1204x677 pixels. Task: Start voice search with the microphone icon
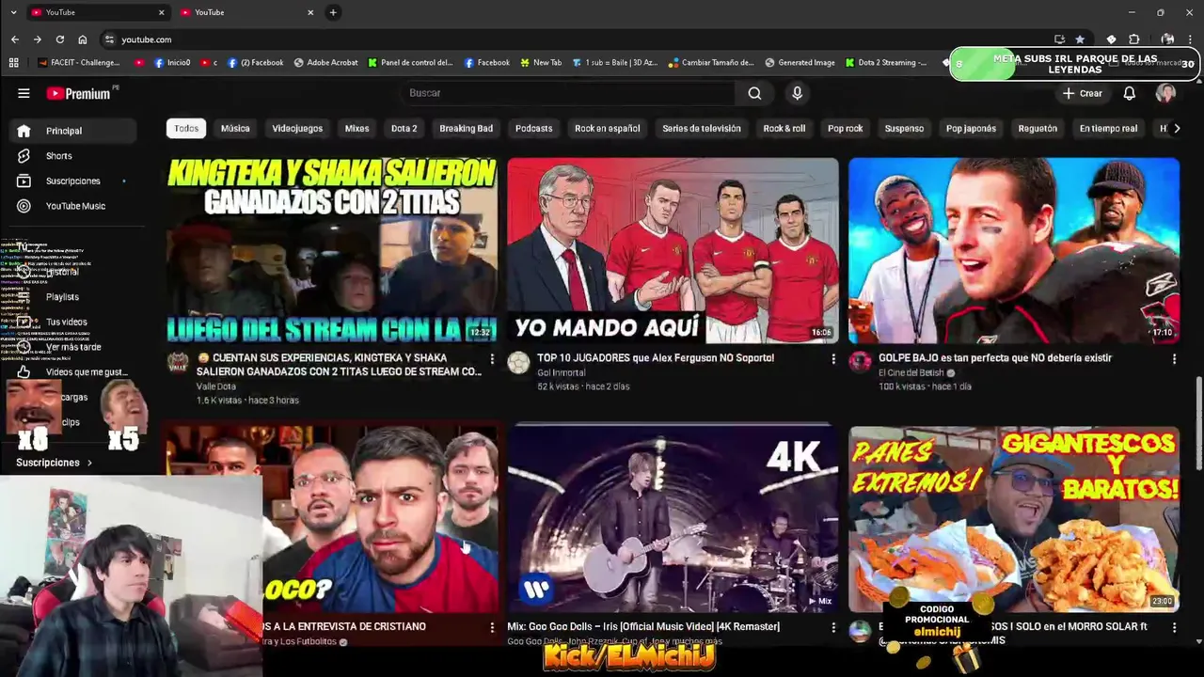click(x=797, y=93)
